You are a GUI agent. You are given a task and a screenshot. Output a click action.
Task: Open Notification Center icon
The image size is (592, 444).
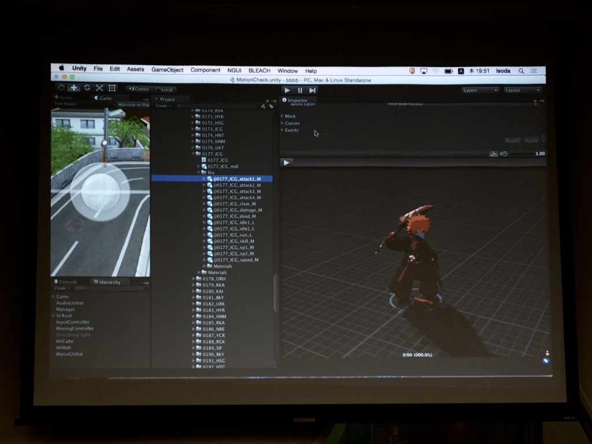(534, 71)
